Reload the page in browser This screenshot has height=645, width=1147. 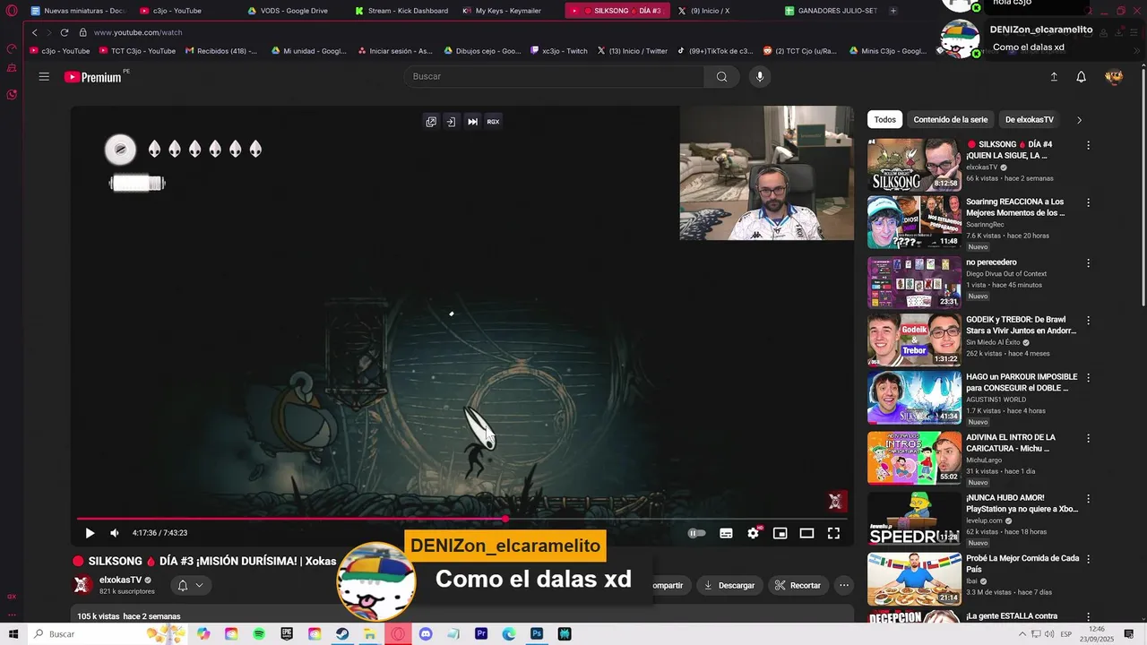65,32
